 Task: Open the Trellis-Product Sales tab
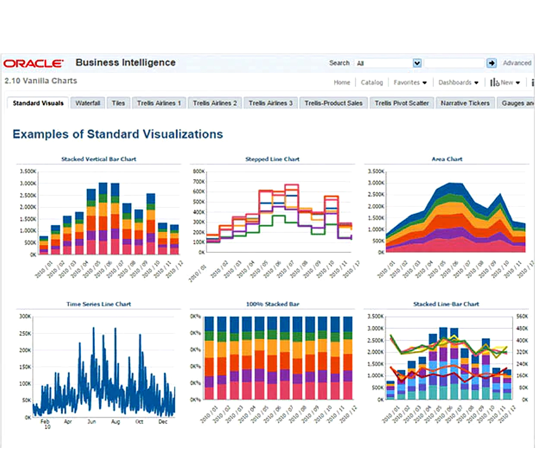333,103
